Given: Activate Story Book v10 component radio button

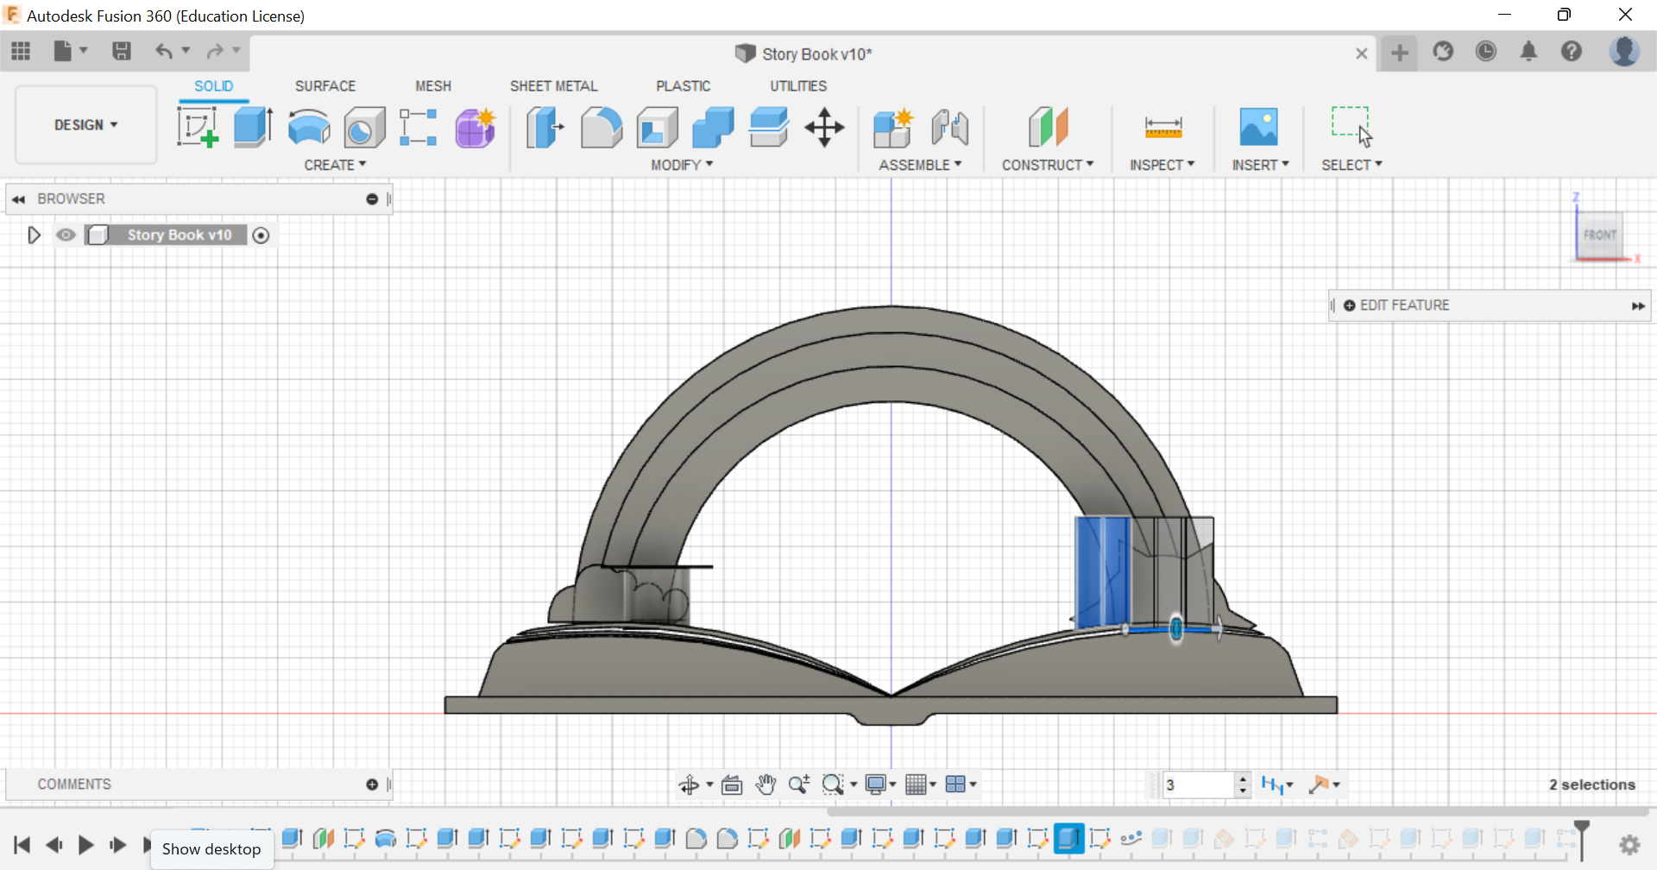Looking at the screenshot, I should (261, 235).
